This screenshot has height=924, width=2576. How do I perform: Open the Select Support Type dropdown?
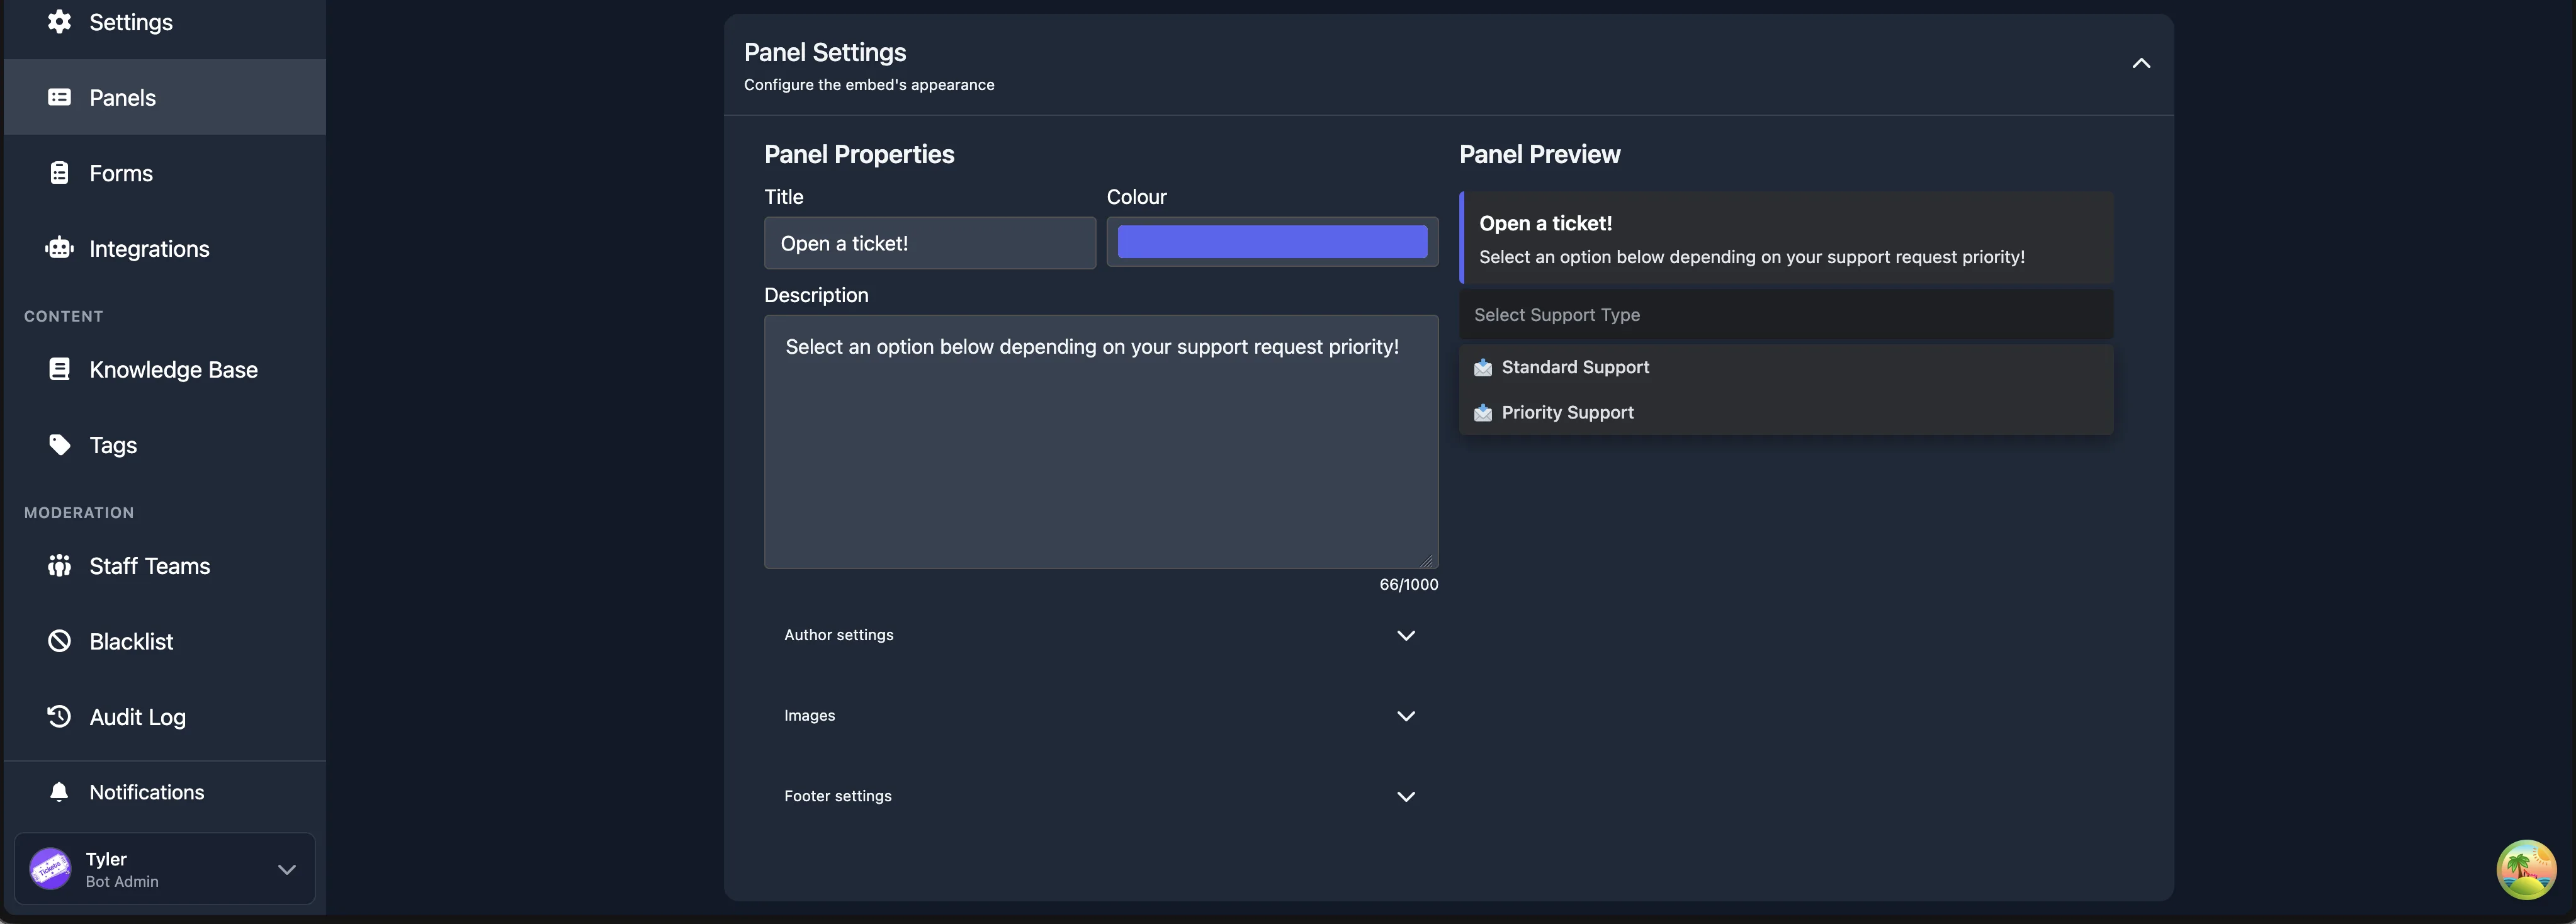point(1786,315)
